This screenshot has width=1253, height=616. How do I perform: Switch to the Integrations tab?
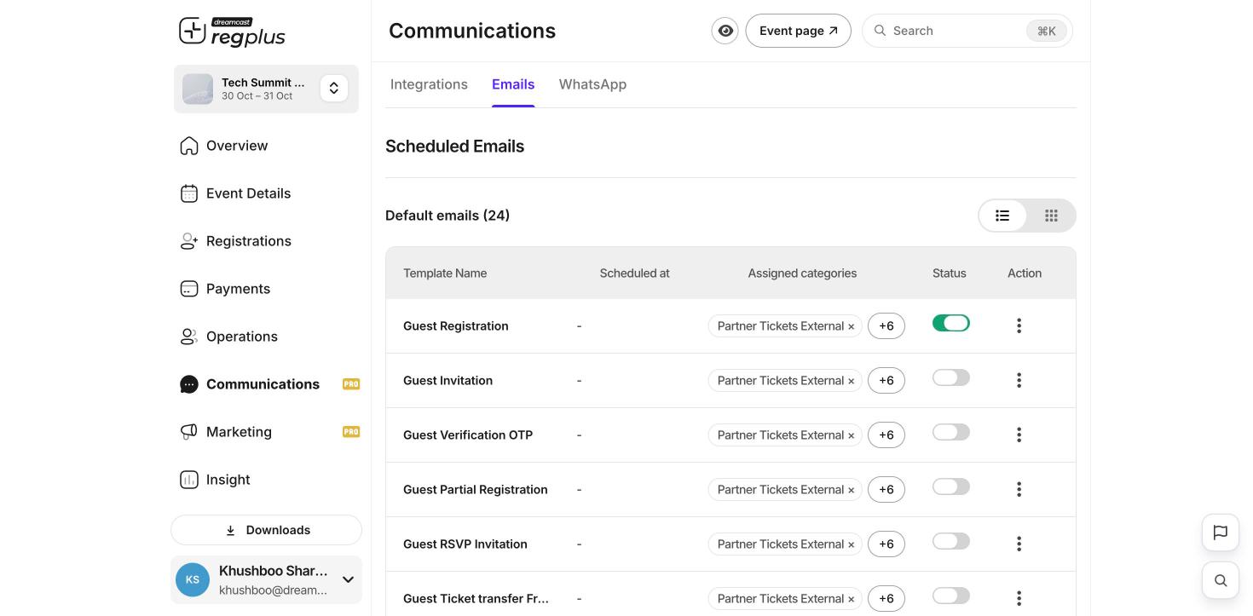[429, 84]
